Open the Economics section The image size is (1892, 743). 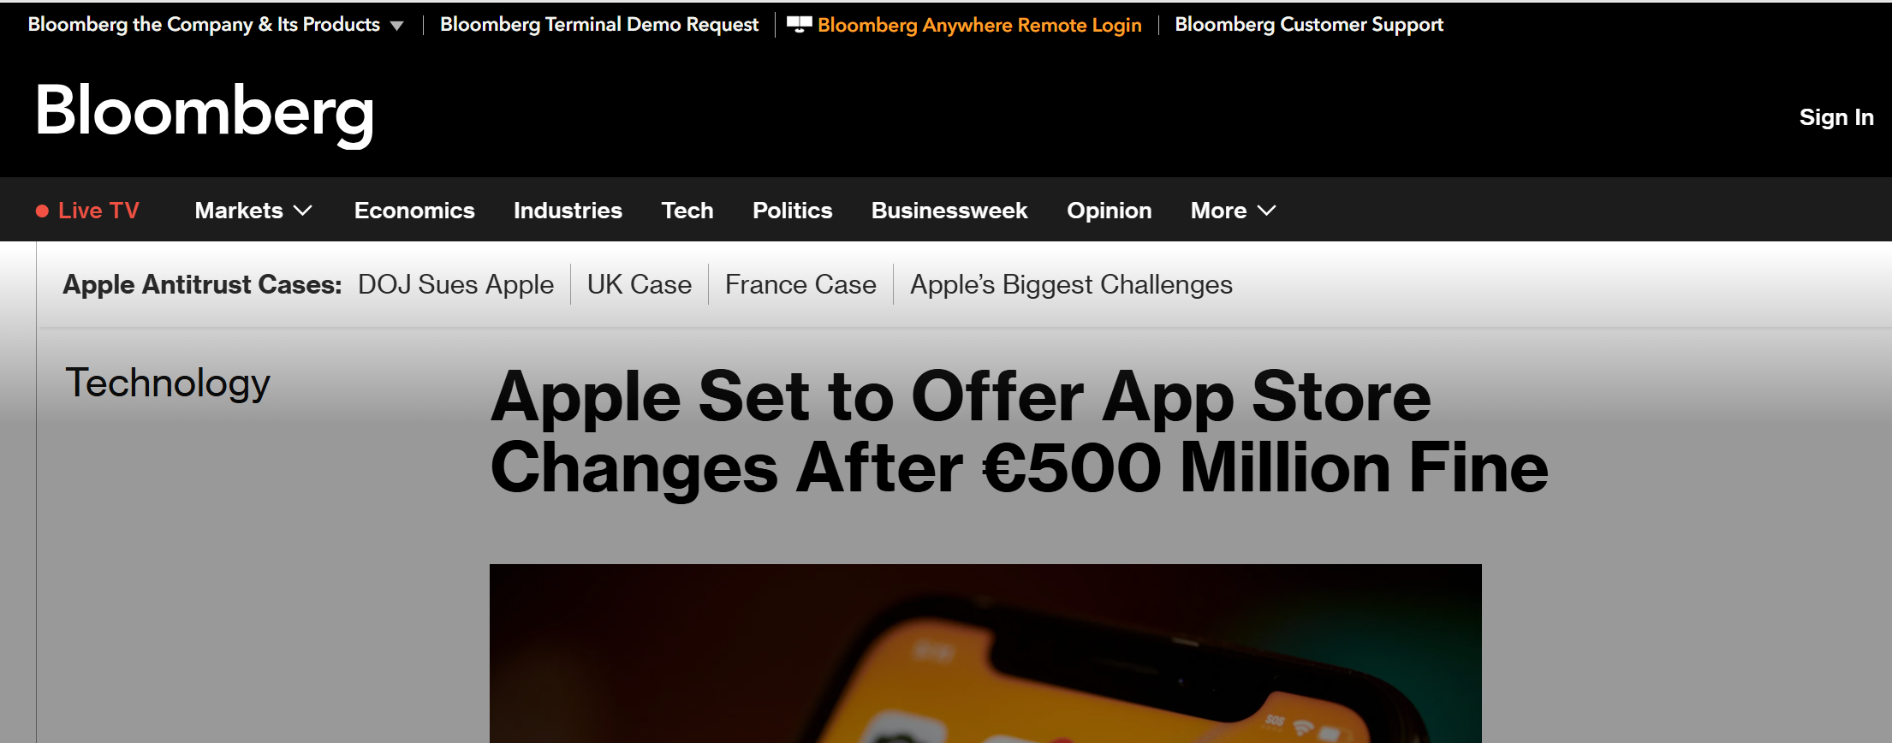coord(414,211)
